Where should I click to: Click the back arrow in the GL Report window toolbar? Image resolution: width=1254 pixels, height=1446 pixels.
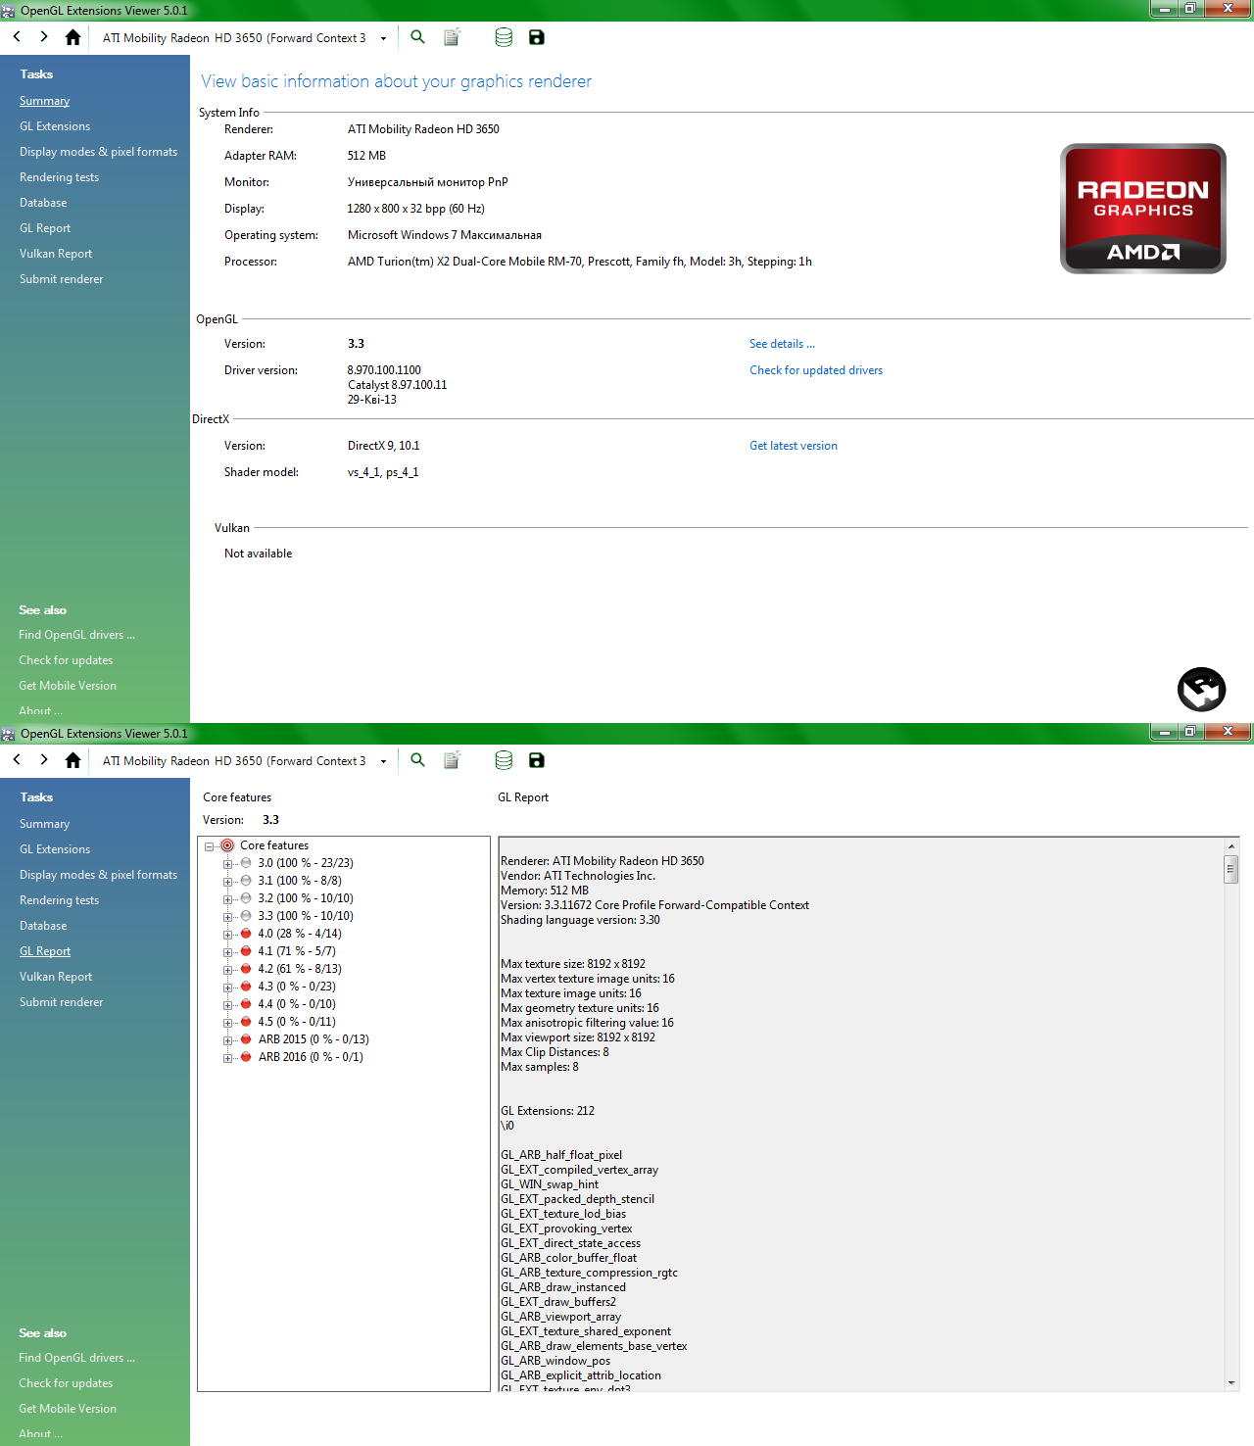(17, 760)
